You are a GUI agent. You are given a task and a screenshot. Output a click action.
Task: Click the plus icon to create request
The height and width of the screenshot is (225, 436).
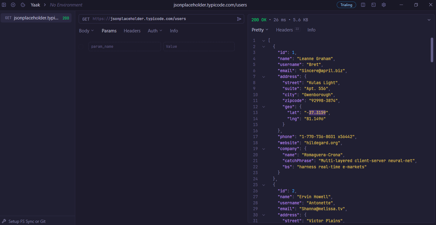coord(13,5)
